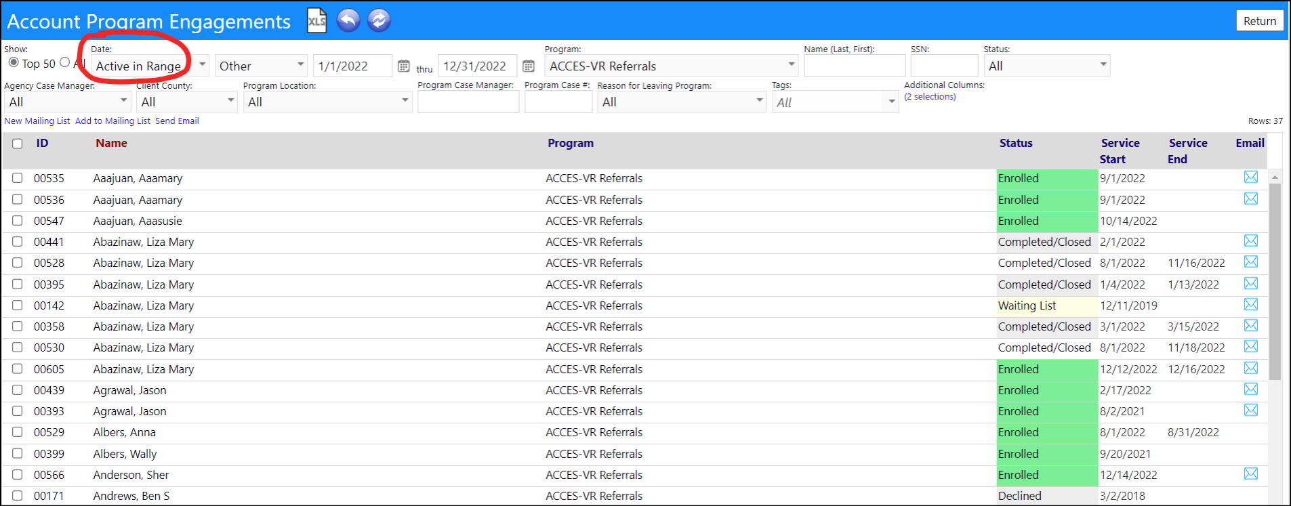Select the All radio button under Show
Screen dimensions: 1291x506
coord(65,62)
